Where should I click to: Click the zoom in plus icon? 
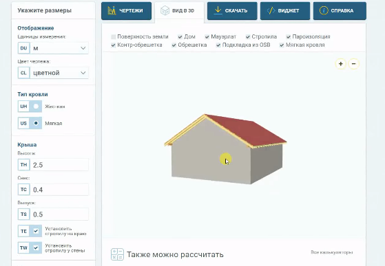[340, 64]
